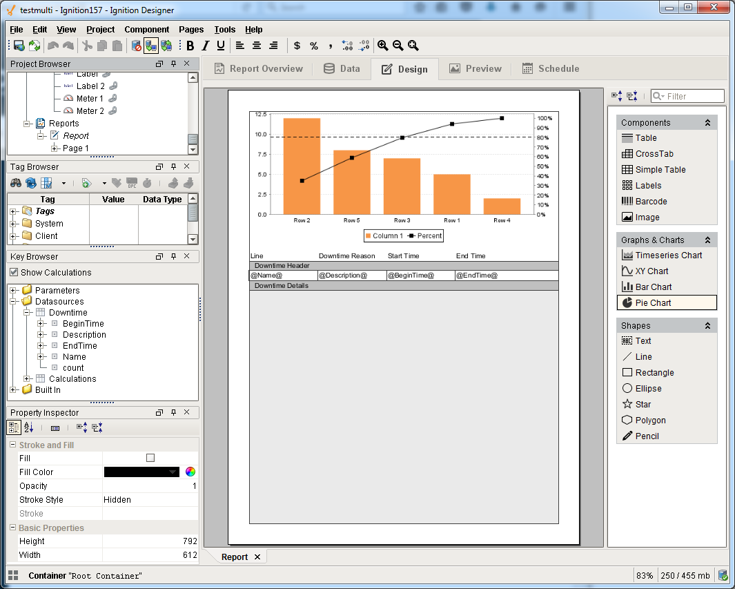
Task: Open the color wheel picker for Fill Color
Action: (190, 472)
